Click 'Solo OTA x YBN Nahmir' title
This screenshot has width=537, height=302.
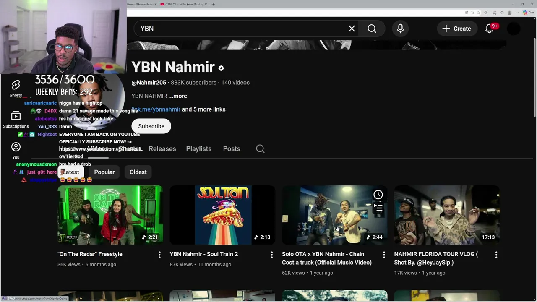point(326,258)
